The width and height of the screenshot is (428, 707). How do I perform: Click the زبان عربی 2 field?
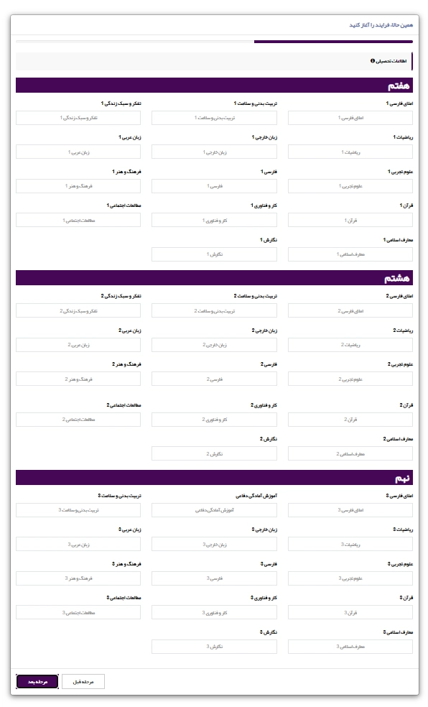coord(78,345)
